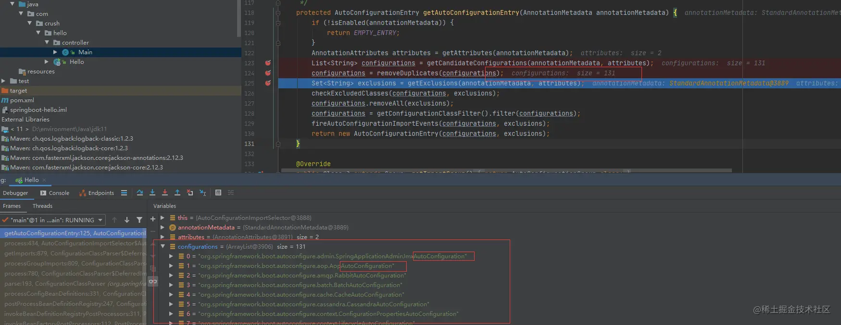The height and width of the screenshot is (325, 841).
Task: Click the copy value icon beside Variables
Action: [153, 269]
